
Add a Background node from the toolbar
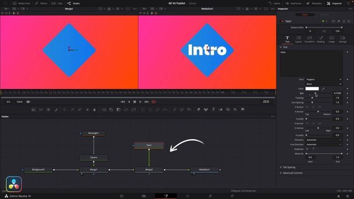point(34,109)
